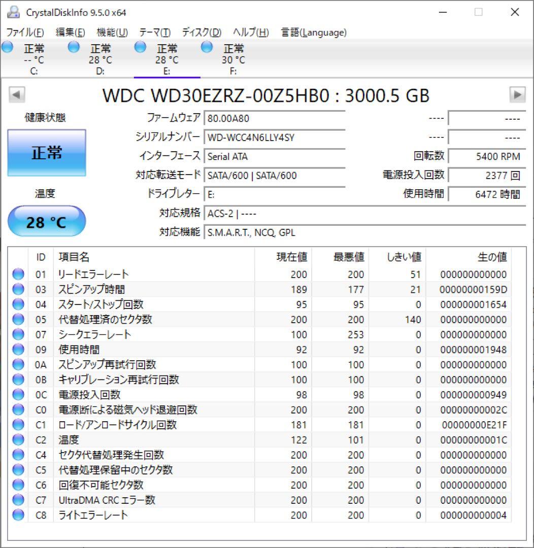The width and height of the screenshot is (534, 548).
Task: Click status orb for C5 代替処理保留中のセクタ数
Action: [x=18, y=470]
